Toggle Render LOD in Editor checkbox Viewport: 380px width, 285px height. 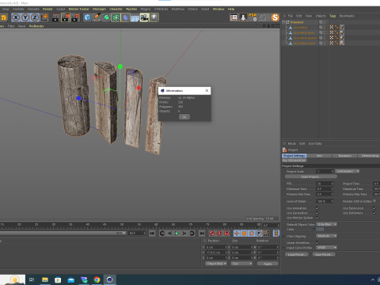(x=374, y=201)
